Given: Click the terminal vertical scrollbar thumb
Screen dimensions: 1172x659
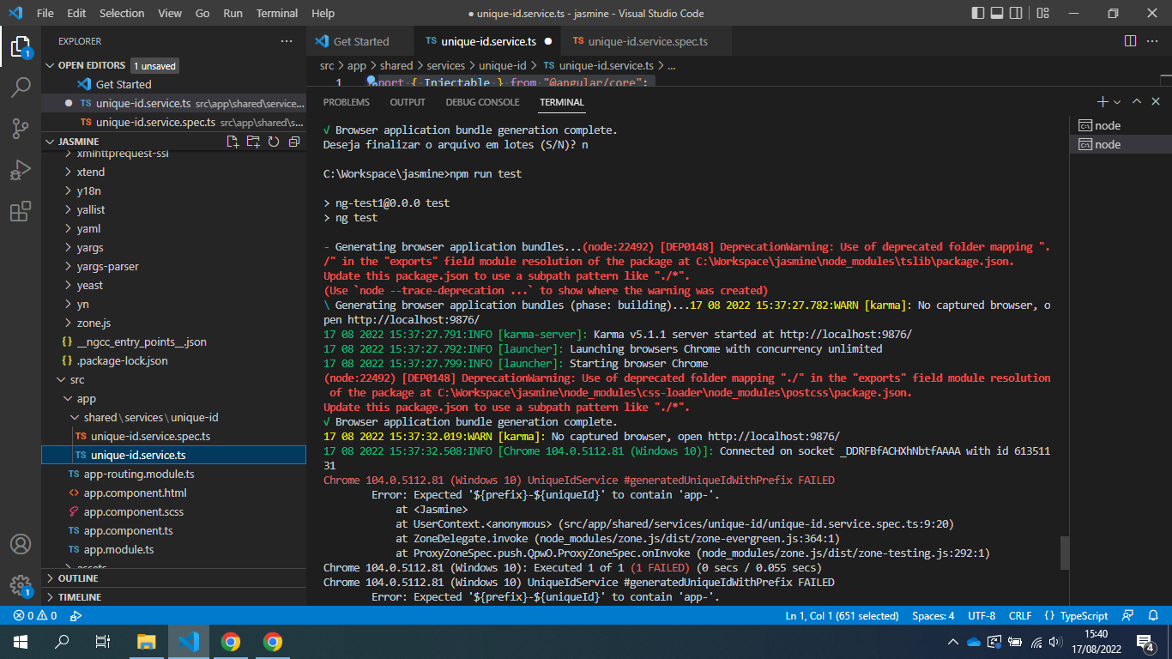Looking at the screenshot, I should click(x=1065, y=553).
